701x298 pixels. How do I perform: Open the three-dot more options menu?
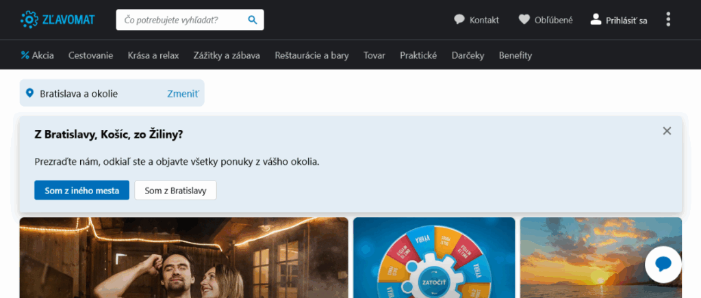click(x=668, y=19)
